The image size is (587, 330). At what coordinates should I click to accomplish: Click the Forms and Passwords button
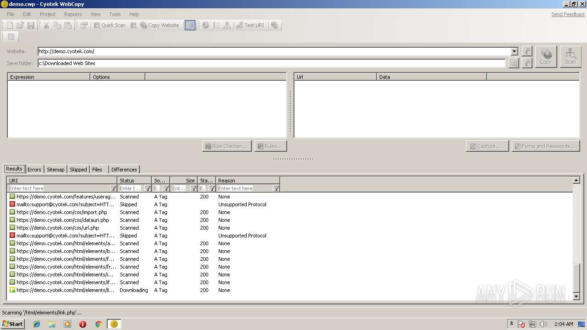point(546,146)
